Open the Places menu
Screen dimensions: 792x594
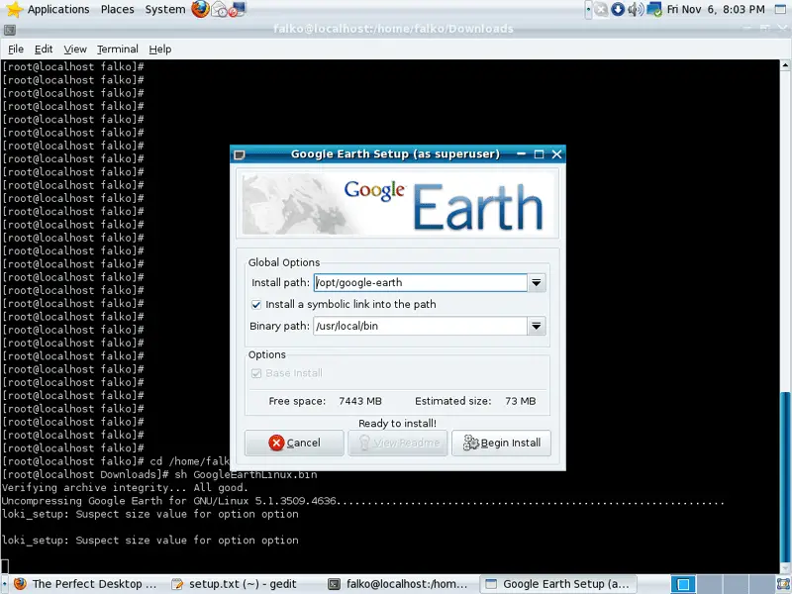point(117,9)
